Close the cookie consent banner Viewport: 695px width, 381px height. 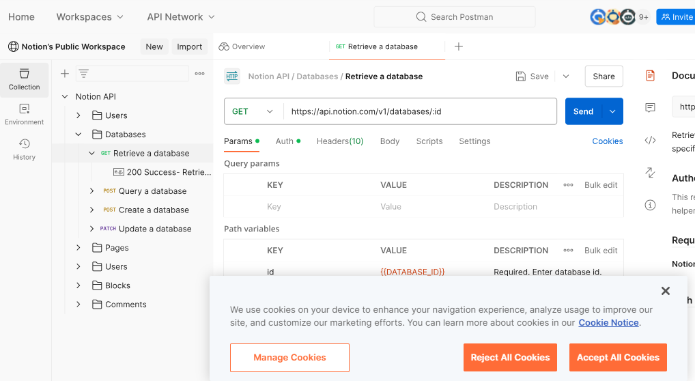coord(666,291)
